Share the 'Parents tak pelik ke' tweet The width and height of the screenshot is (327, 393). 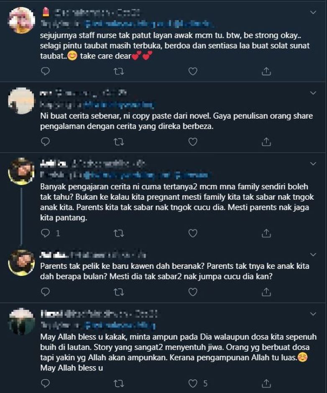pos(266,292)
